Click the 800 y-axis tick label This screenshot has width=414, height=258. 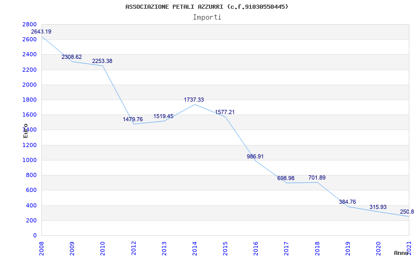[x=31, y=175]
